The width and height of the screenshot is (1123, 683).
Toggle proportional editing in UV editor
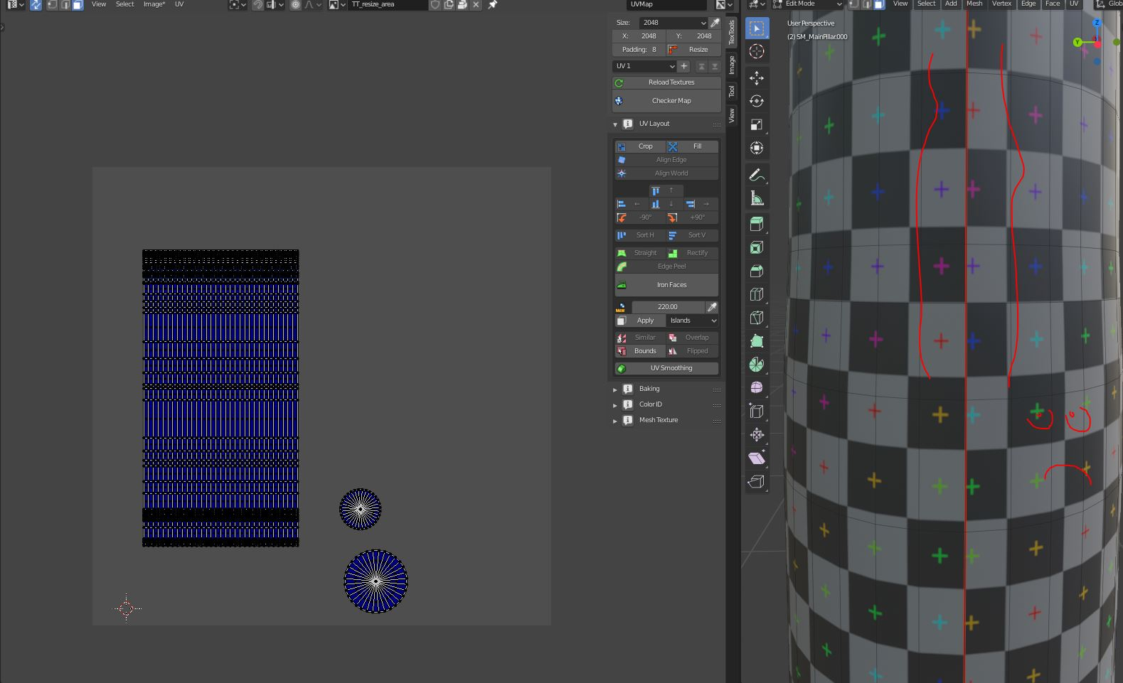tap(295, 4)
